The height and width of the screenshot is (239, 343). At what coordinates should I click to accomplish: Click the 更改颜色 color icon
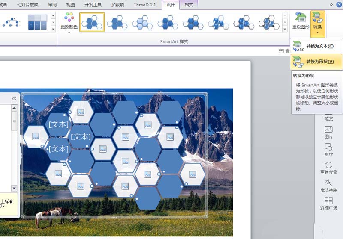point(69,17)
